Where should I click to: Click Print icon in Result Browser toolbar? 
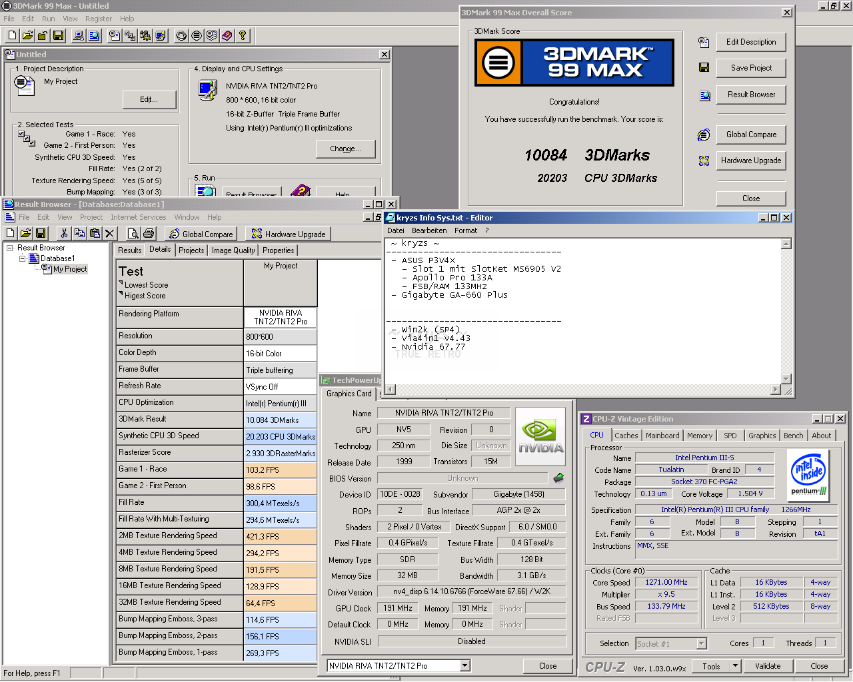tap(149, 233)
